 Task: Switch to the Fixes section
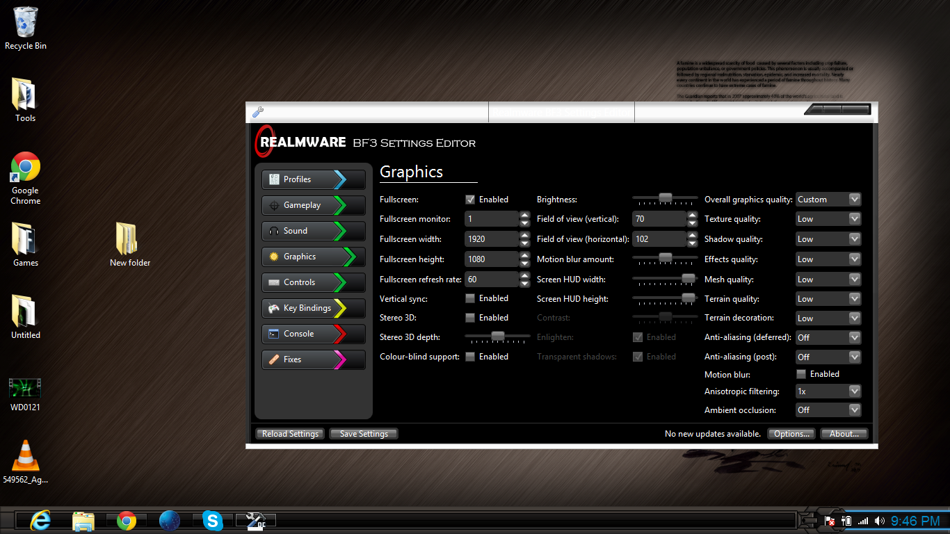314,359
